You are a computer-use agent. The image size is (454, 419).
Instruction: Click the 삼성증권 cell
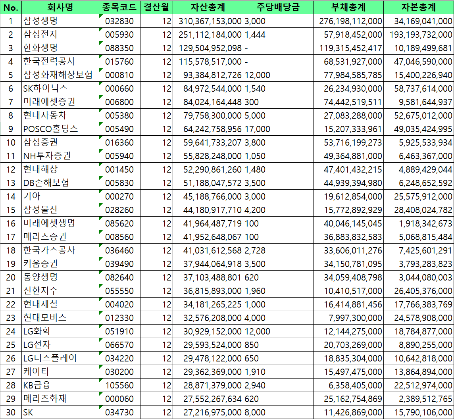60,142
